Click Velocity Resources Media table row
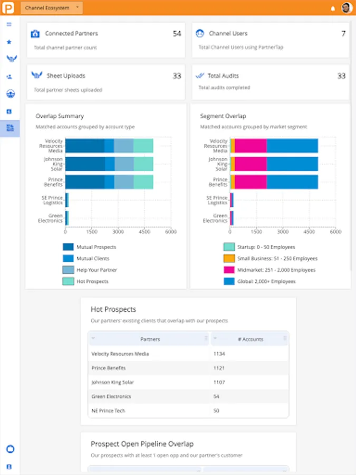356x475 pixels. (120, 354)
